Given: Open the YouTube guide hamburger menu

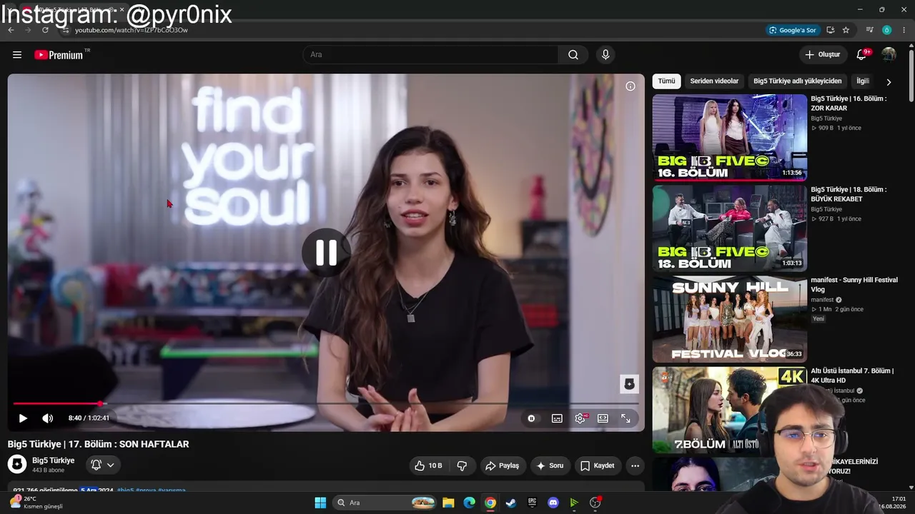Looking at the screenshot, I should point(17,55).
